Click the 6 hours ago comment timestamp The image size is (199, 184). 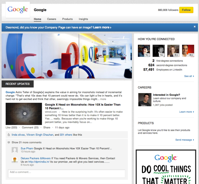[x=27, y=165]
